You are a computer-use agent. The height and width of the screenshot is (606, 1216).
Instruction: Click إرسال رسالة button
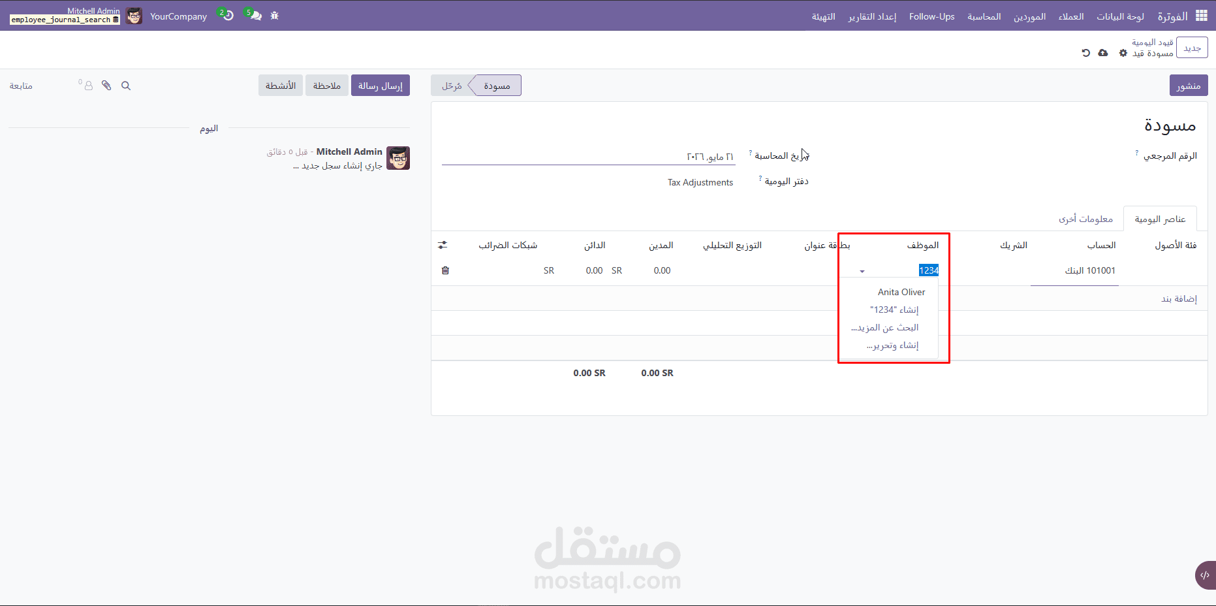[381, 86]
